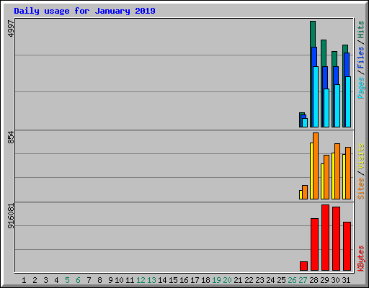Click day 19 on the date axis
This screenshot has width=369, height=288.
[216, 280]
